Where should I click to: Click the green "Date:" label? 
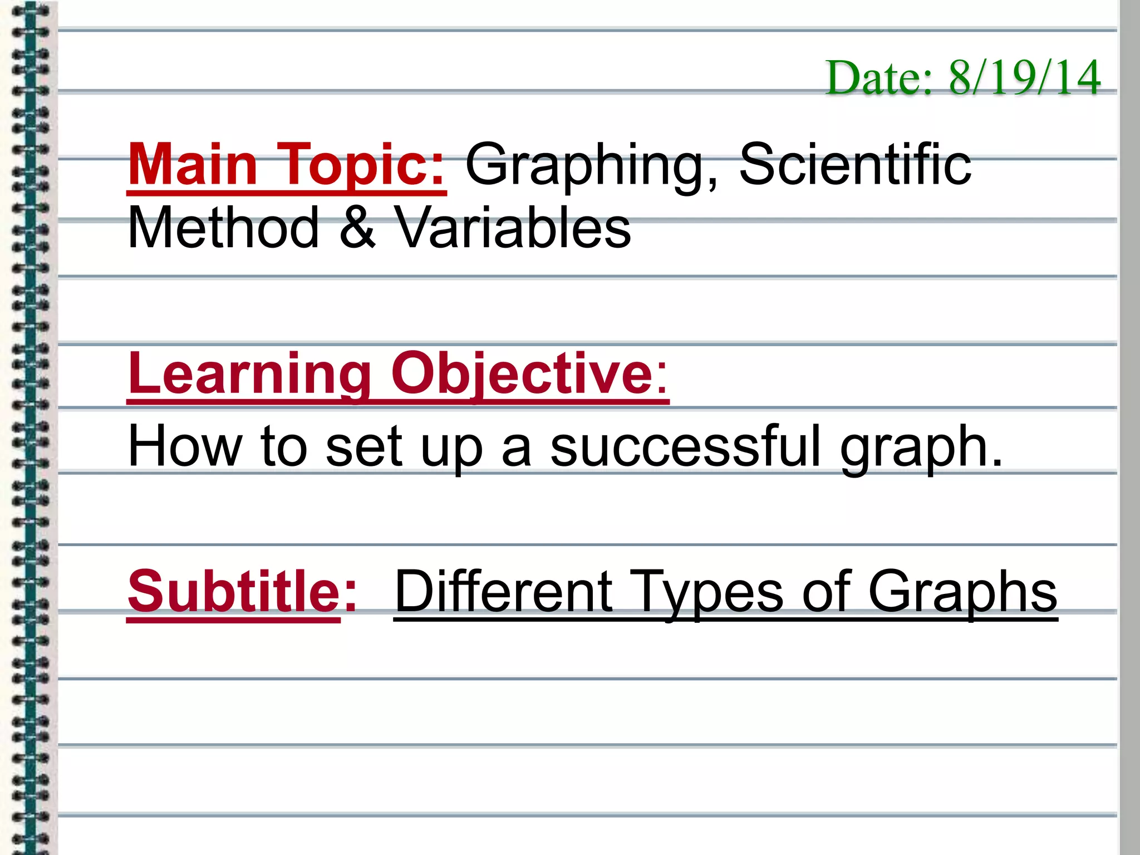[879, 78]
